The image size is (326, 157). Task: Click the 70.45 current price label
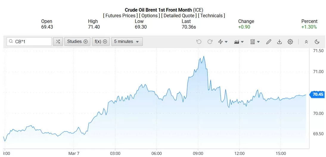click(318, 95)
